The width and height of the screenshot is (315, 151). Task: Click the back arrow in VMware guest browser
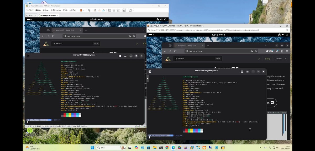coord(43,36)
